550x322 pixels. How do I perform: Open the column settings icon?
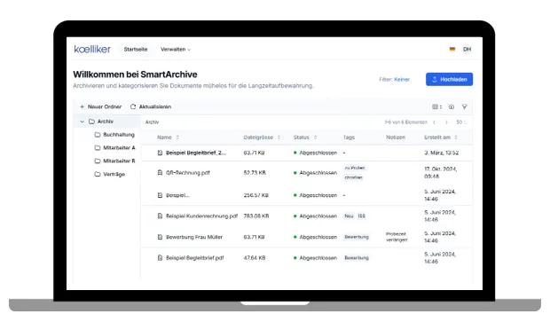pyautogui.click(x=436, y=107)
